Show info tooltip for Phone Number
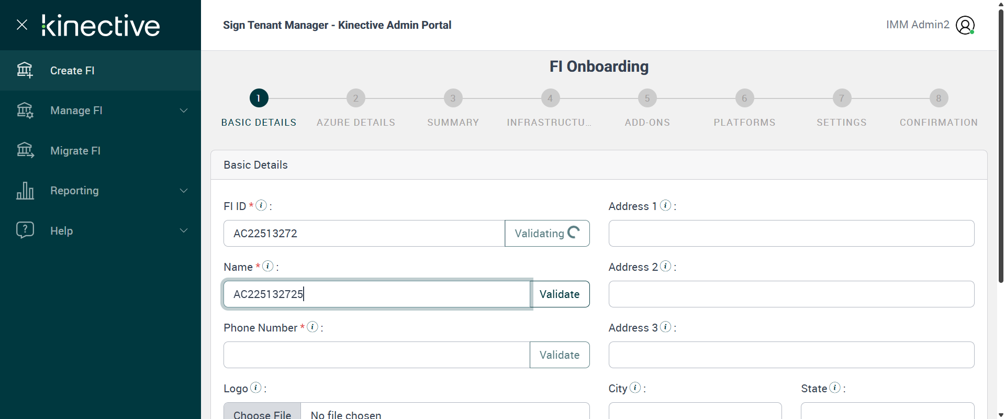This screenshot has height=419, width=1005. pos(312,327)
